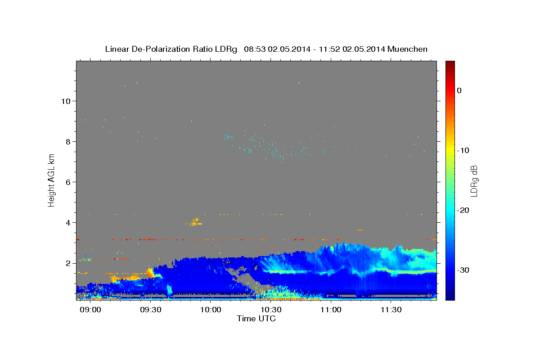Click the height tick label 4
The height and width of the screenshot is (360, 540).
coord(68,222)
